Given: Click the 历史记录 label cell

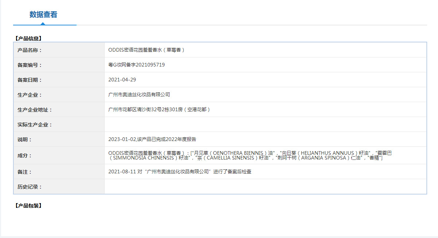Looking at the screenshot, I should tap(59, 187).
